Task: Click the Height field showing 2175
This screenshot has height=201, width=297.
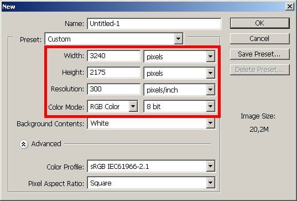Action: [114, 73]
